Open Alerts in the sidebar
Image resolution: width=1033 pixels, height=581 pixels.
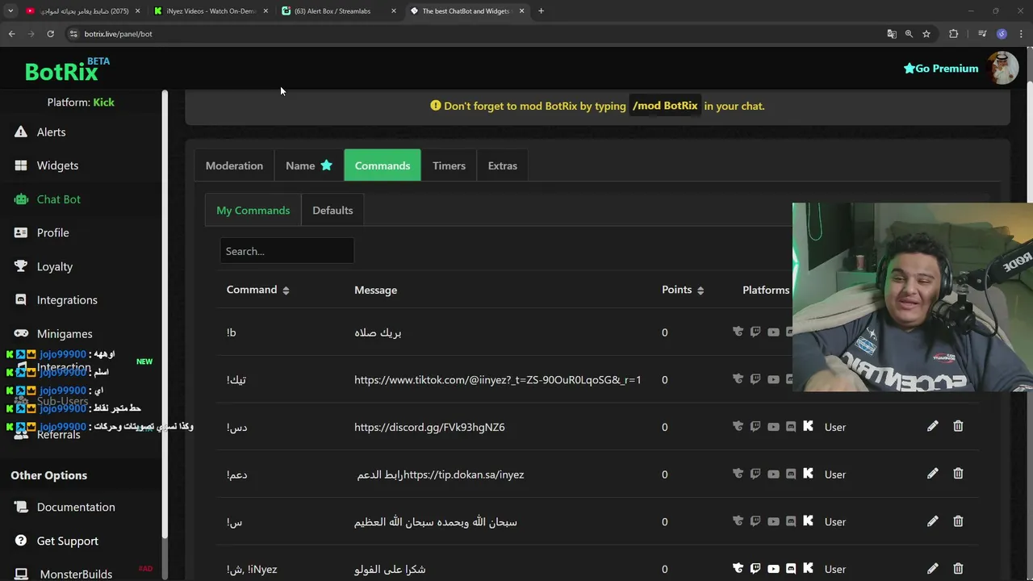point(51,132)
